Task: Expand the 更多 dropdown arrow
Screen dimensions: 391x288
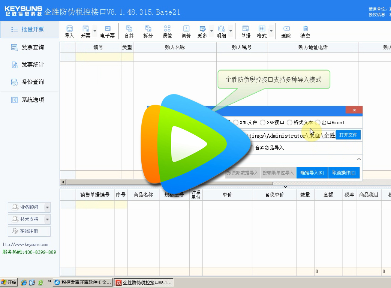Action: tap(211, 31)
